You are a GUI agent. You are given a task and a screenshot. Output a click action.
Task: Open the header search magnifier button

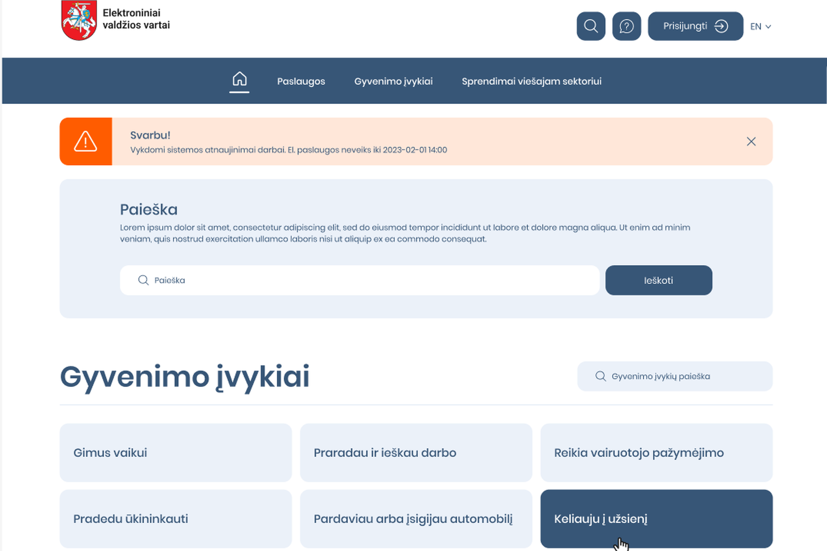coord(591,26)
